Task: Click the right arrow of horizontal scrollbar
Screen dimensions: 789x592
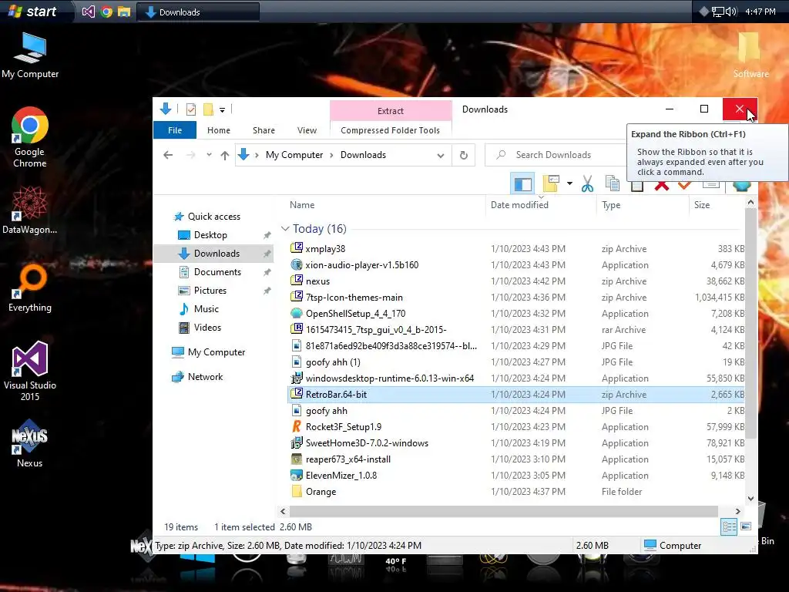Action: pos(737,512)
